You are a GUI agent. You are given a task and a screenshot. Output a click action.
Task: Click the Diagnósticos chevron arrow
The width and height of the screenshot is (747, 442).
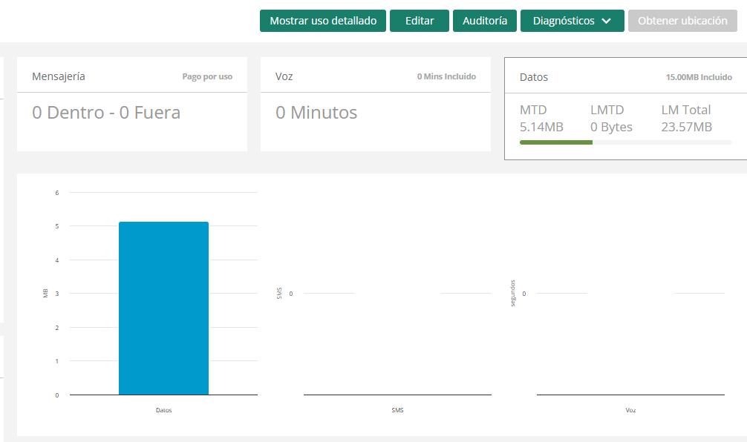[x=607, y=21]
